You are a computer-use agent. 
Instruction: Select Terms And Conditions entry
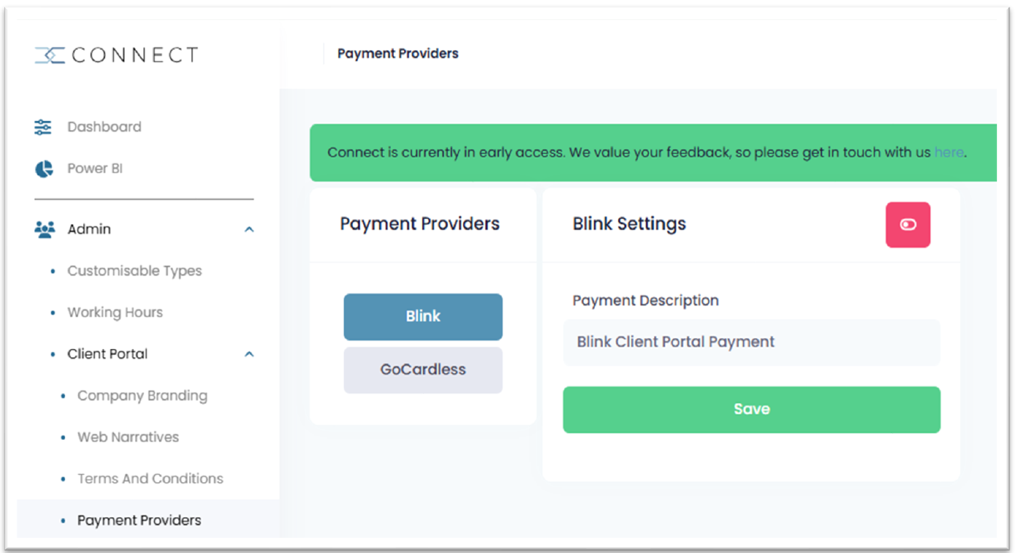[x=150, y=479]
